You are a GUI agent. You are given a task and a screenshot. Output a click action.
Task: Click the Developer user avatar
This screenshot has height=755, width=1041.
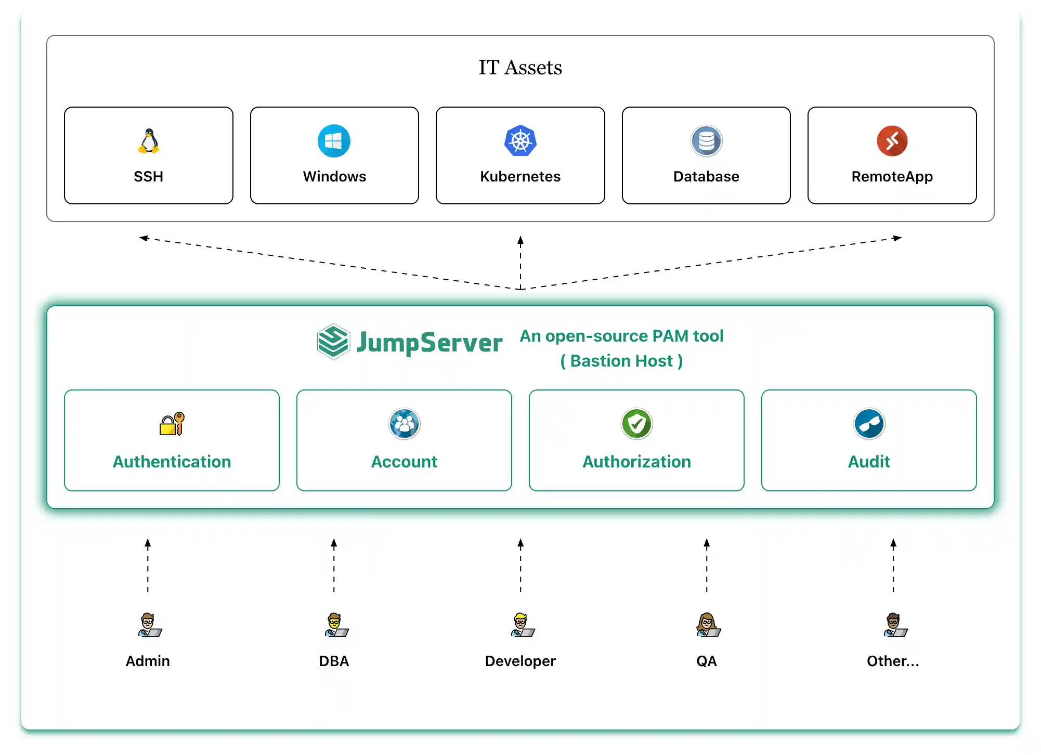(x=522, y=625)
